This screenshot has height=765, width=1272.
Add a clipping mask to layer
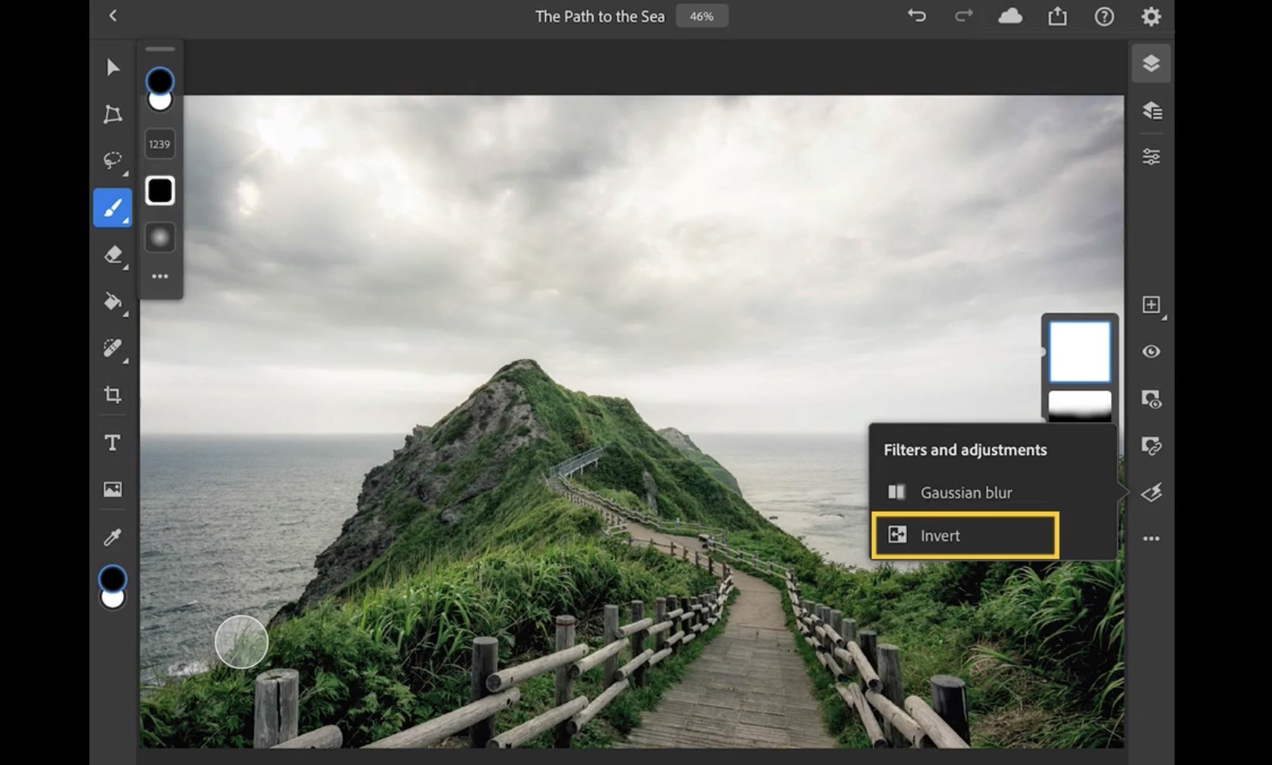[x=1151, y=445]
